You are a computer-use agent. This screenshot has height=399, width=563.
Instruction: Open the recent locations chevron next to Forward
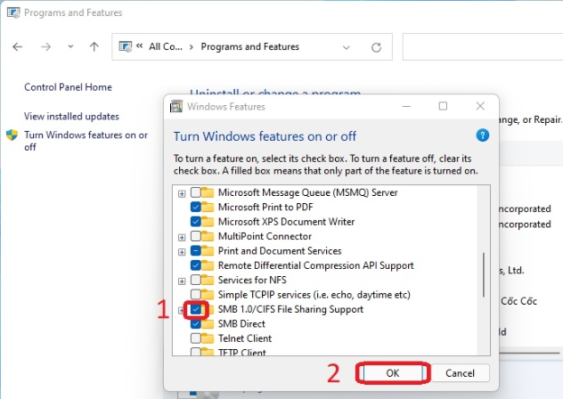click(70, 46)
